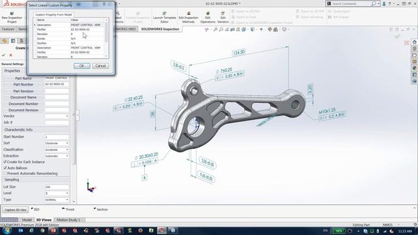Open the Edit Vendors tool
This screenshot has width=418, height=235.
point(223,17)
